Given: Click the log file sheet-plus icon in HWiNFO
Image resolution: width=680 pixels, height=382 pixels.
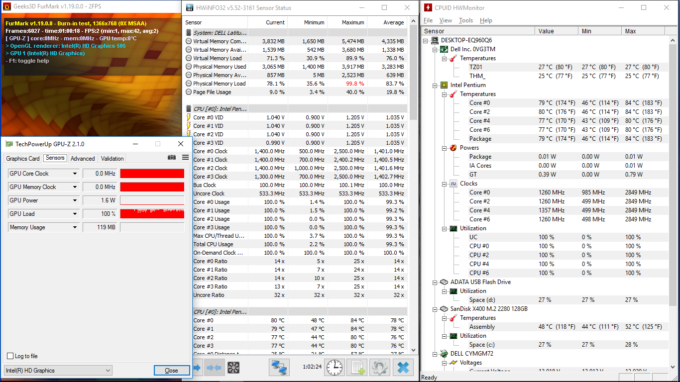Looking at the screenshot, I should pos(357,368).
